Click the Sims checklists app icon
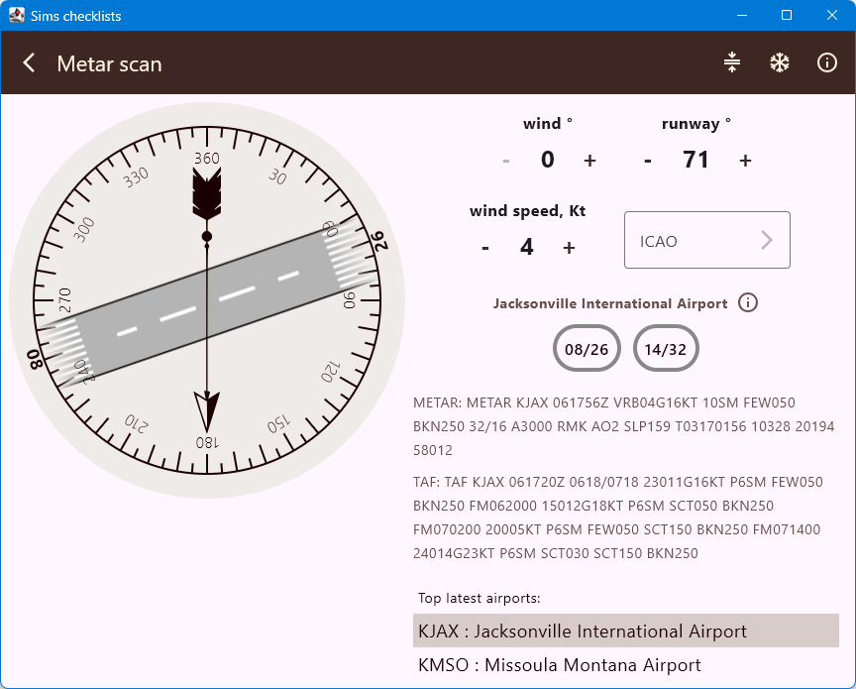Screen dimensions: 856x689 point(17,15)
